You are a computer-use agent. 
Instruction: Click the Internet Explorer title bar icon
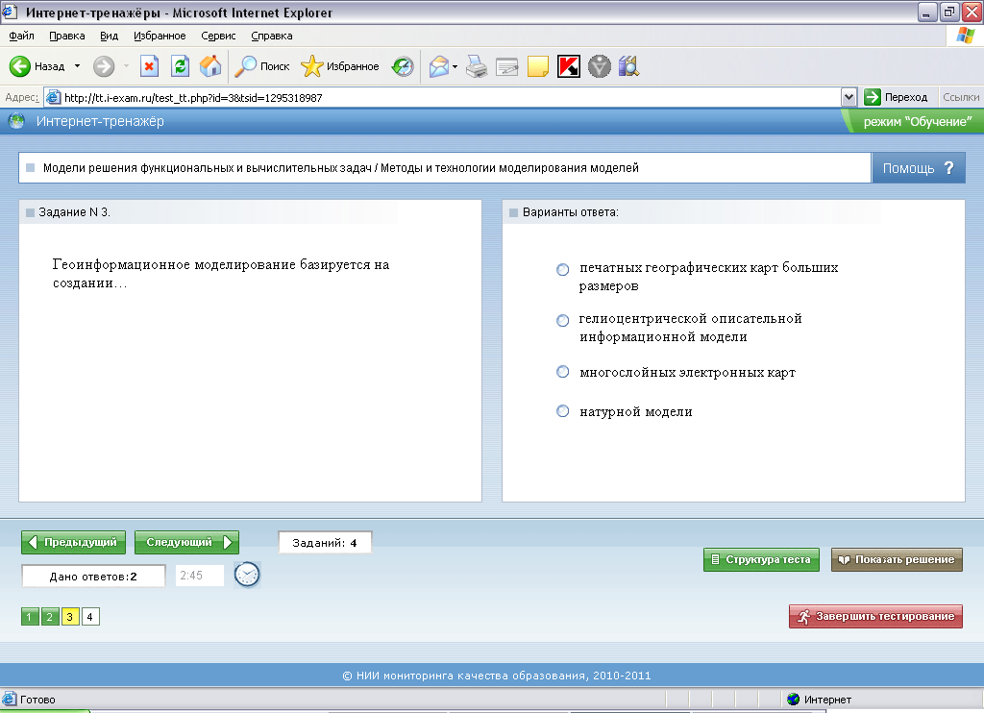click(x=10, y=12)
